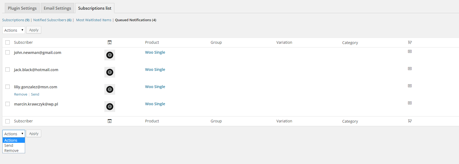Click the bottom Apply button

(x=34, y=133)
